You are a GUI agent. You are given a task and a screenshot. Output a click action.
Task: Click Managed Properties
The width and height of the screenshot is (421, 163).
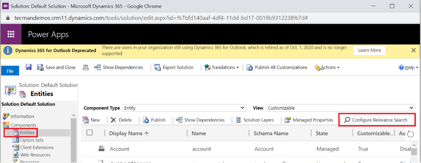pyautogui.click(x=309, y=120)
